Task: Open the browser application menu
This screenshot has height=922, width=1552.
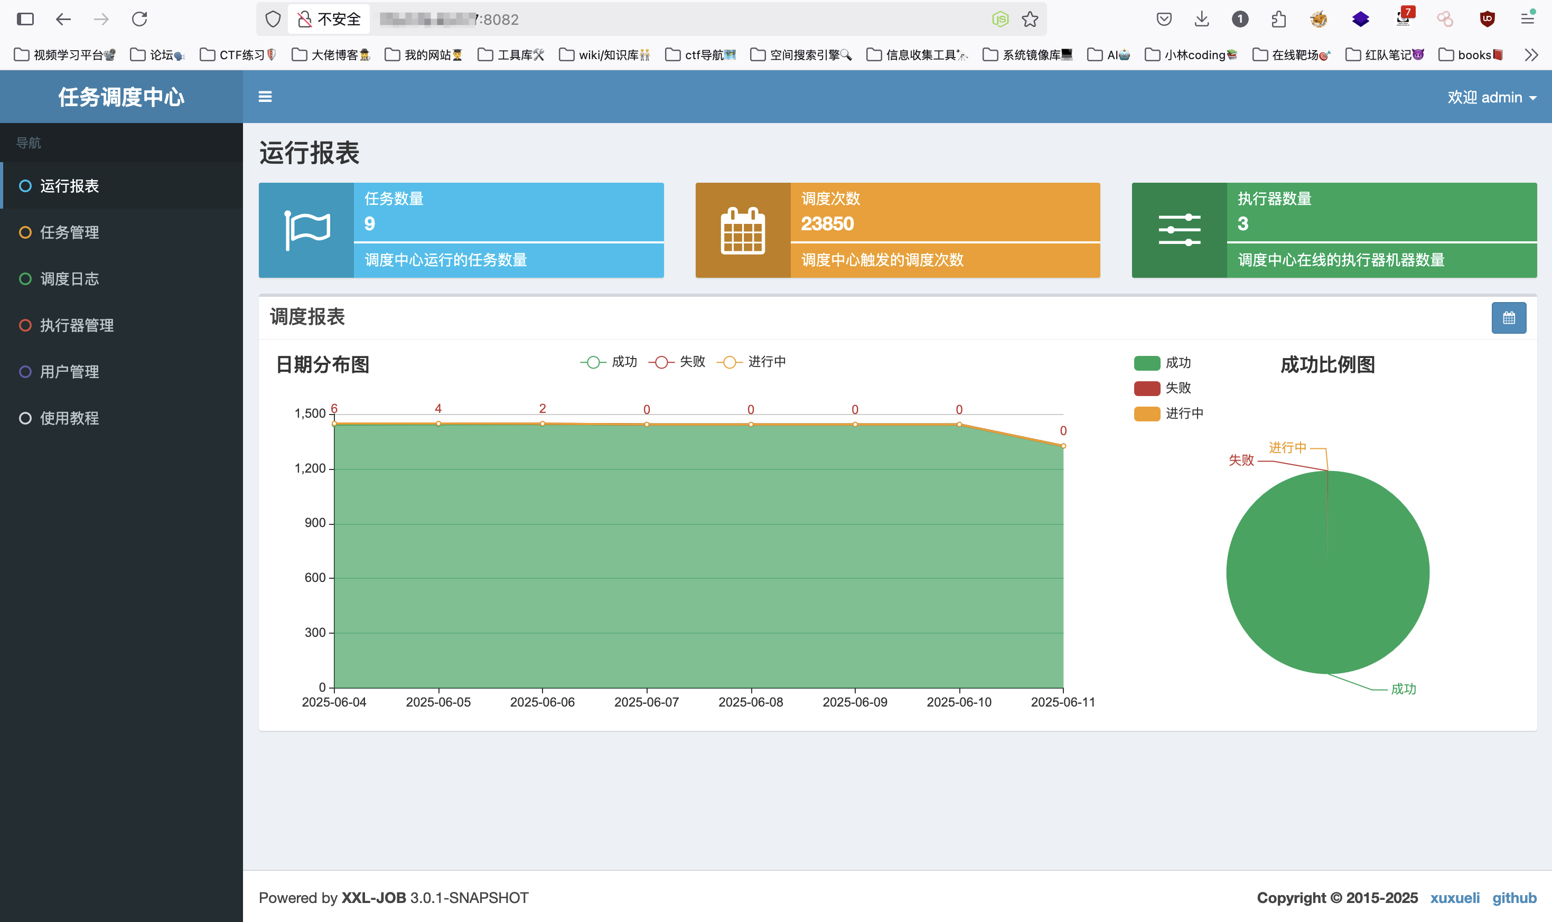Action: pos(1527,19)
